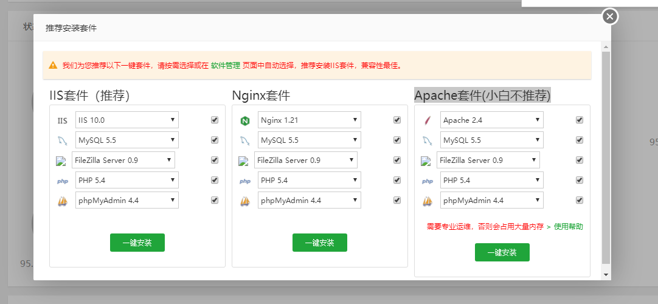Image resolution: width=658 pixels, height=304 pixels.
Task: Open MySQL 5.5 dropdown in Nginx suite
Action: click(310, 140)
